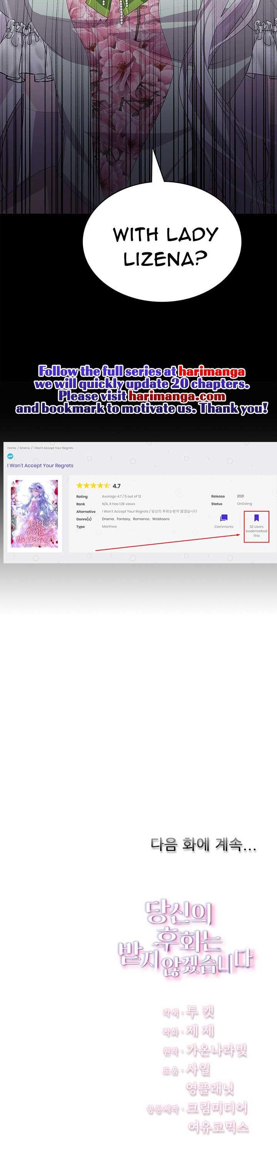This screenshot has height=1159, width=277.
Task: Click the bookmark icon
Action: click(x=256, y=518)
